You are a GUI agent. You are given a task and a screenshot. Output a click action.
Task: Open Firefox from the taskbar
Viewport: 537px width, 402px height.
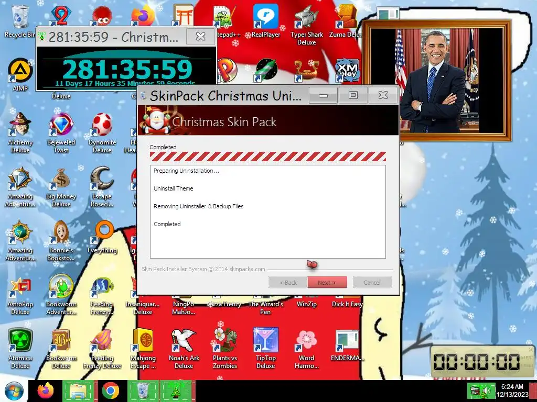[x=46, y=391]
